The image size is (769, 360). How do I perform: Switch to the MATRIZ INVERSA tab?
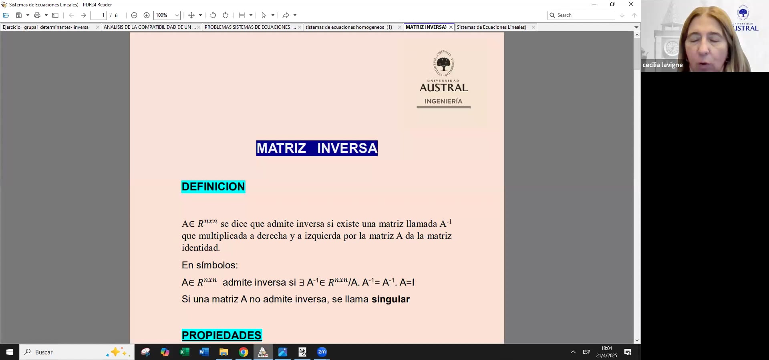point(426,27)
